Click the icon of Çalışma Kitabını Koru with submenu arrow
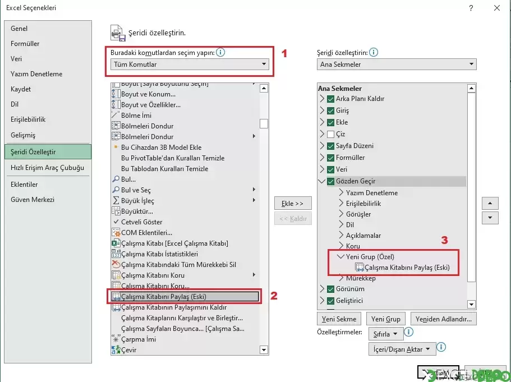The width and height of the screenshot is (511, 382). click(x=116, y=275)
